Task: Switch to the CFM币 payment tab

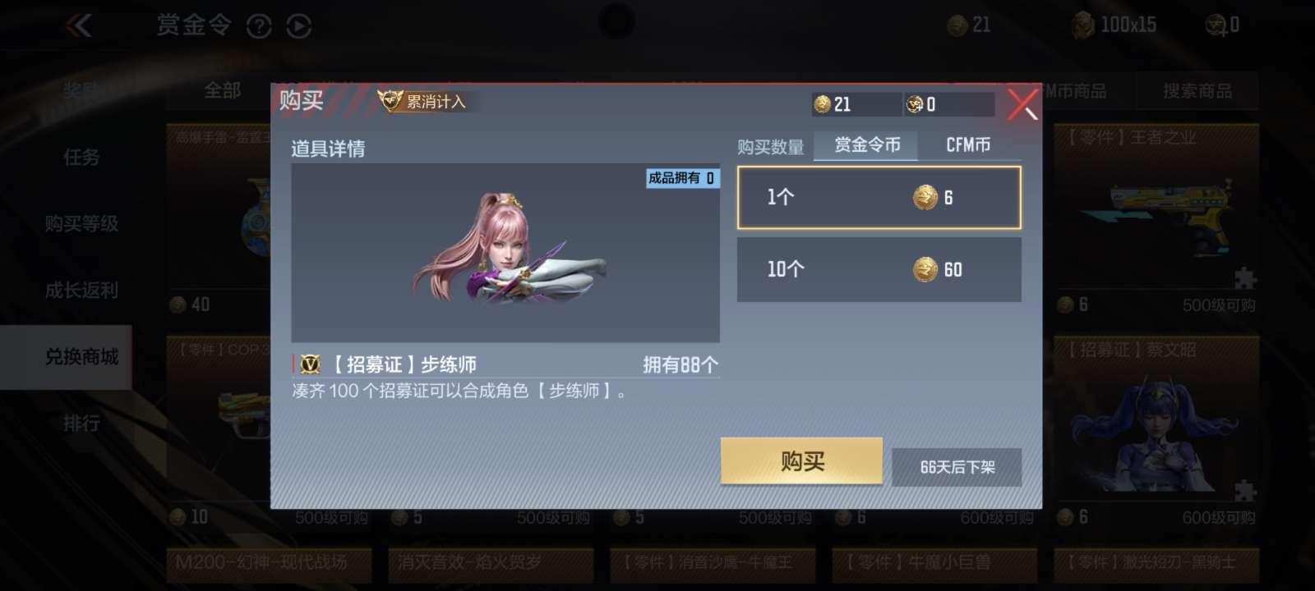Action: point(968,145)
